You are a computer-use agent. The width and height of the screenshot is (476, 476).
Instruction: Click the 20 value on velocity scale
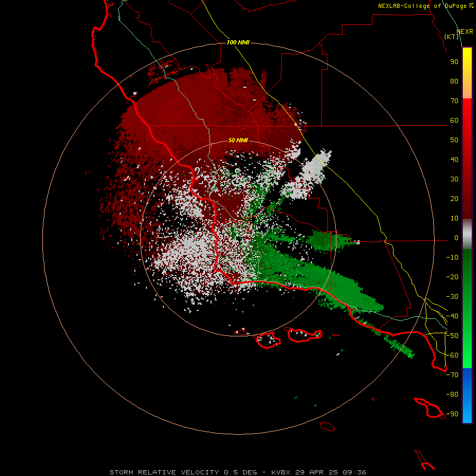454,199
